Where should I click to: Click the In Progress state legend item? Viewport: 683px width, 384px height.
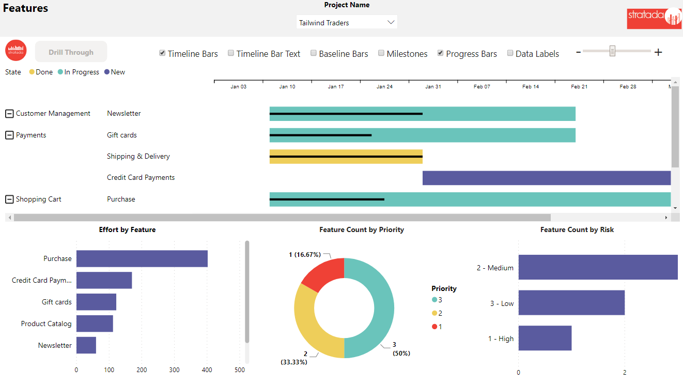coord(79,72)
